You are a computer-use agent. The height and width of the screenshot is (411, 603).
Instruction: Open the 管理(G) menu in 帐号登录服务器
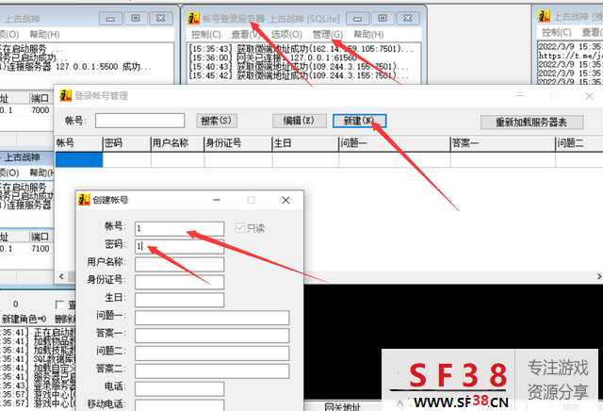(327, 35)
